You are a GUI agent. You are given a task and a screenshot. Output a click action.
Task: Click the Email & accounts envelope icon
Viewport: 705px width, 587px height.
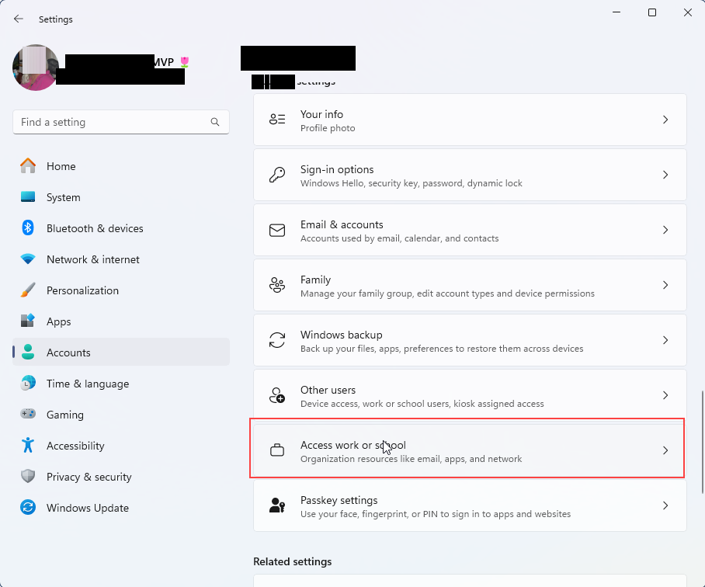(x=277, y=230)
